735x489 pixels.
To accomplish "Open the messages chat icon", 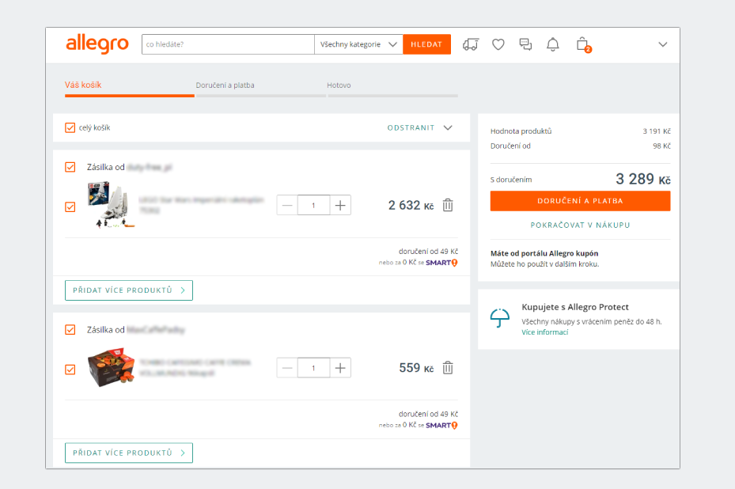I will 525,44.
